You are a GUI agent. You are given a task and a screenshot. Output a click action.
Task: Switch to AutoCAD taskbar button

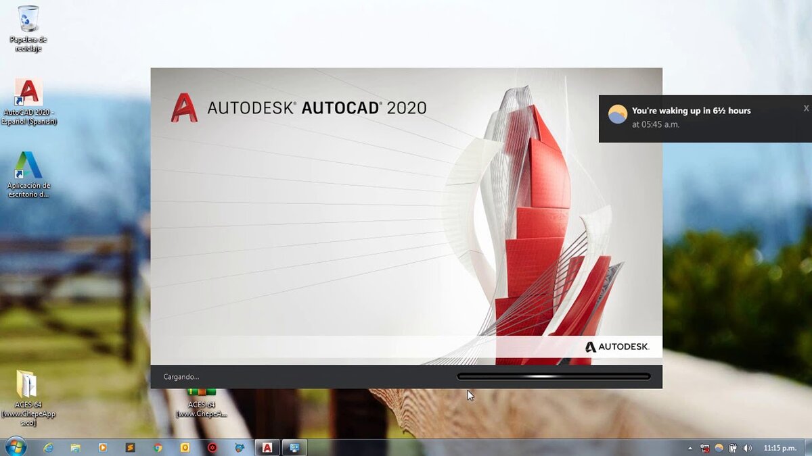coord(267,447)
